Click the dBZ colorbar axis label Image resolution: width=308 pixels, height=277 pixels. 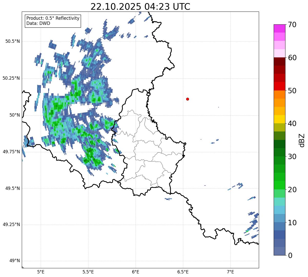(302, 140)
